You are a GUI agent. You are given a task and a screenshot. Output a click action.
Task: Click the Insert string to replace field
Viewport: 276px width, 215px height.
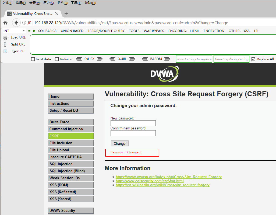194,59
